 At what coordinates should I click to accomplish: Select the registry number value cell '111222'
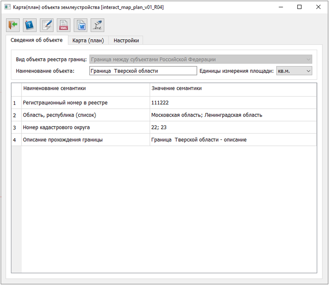(233, 103)
